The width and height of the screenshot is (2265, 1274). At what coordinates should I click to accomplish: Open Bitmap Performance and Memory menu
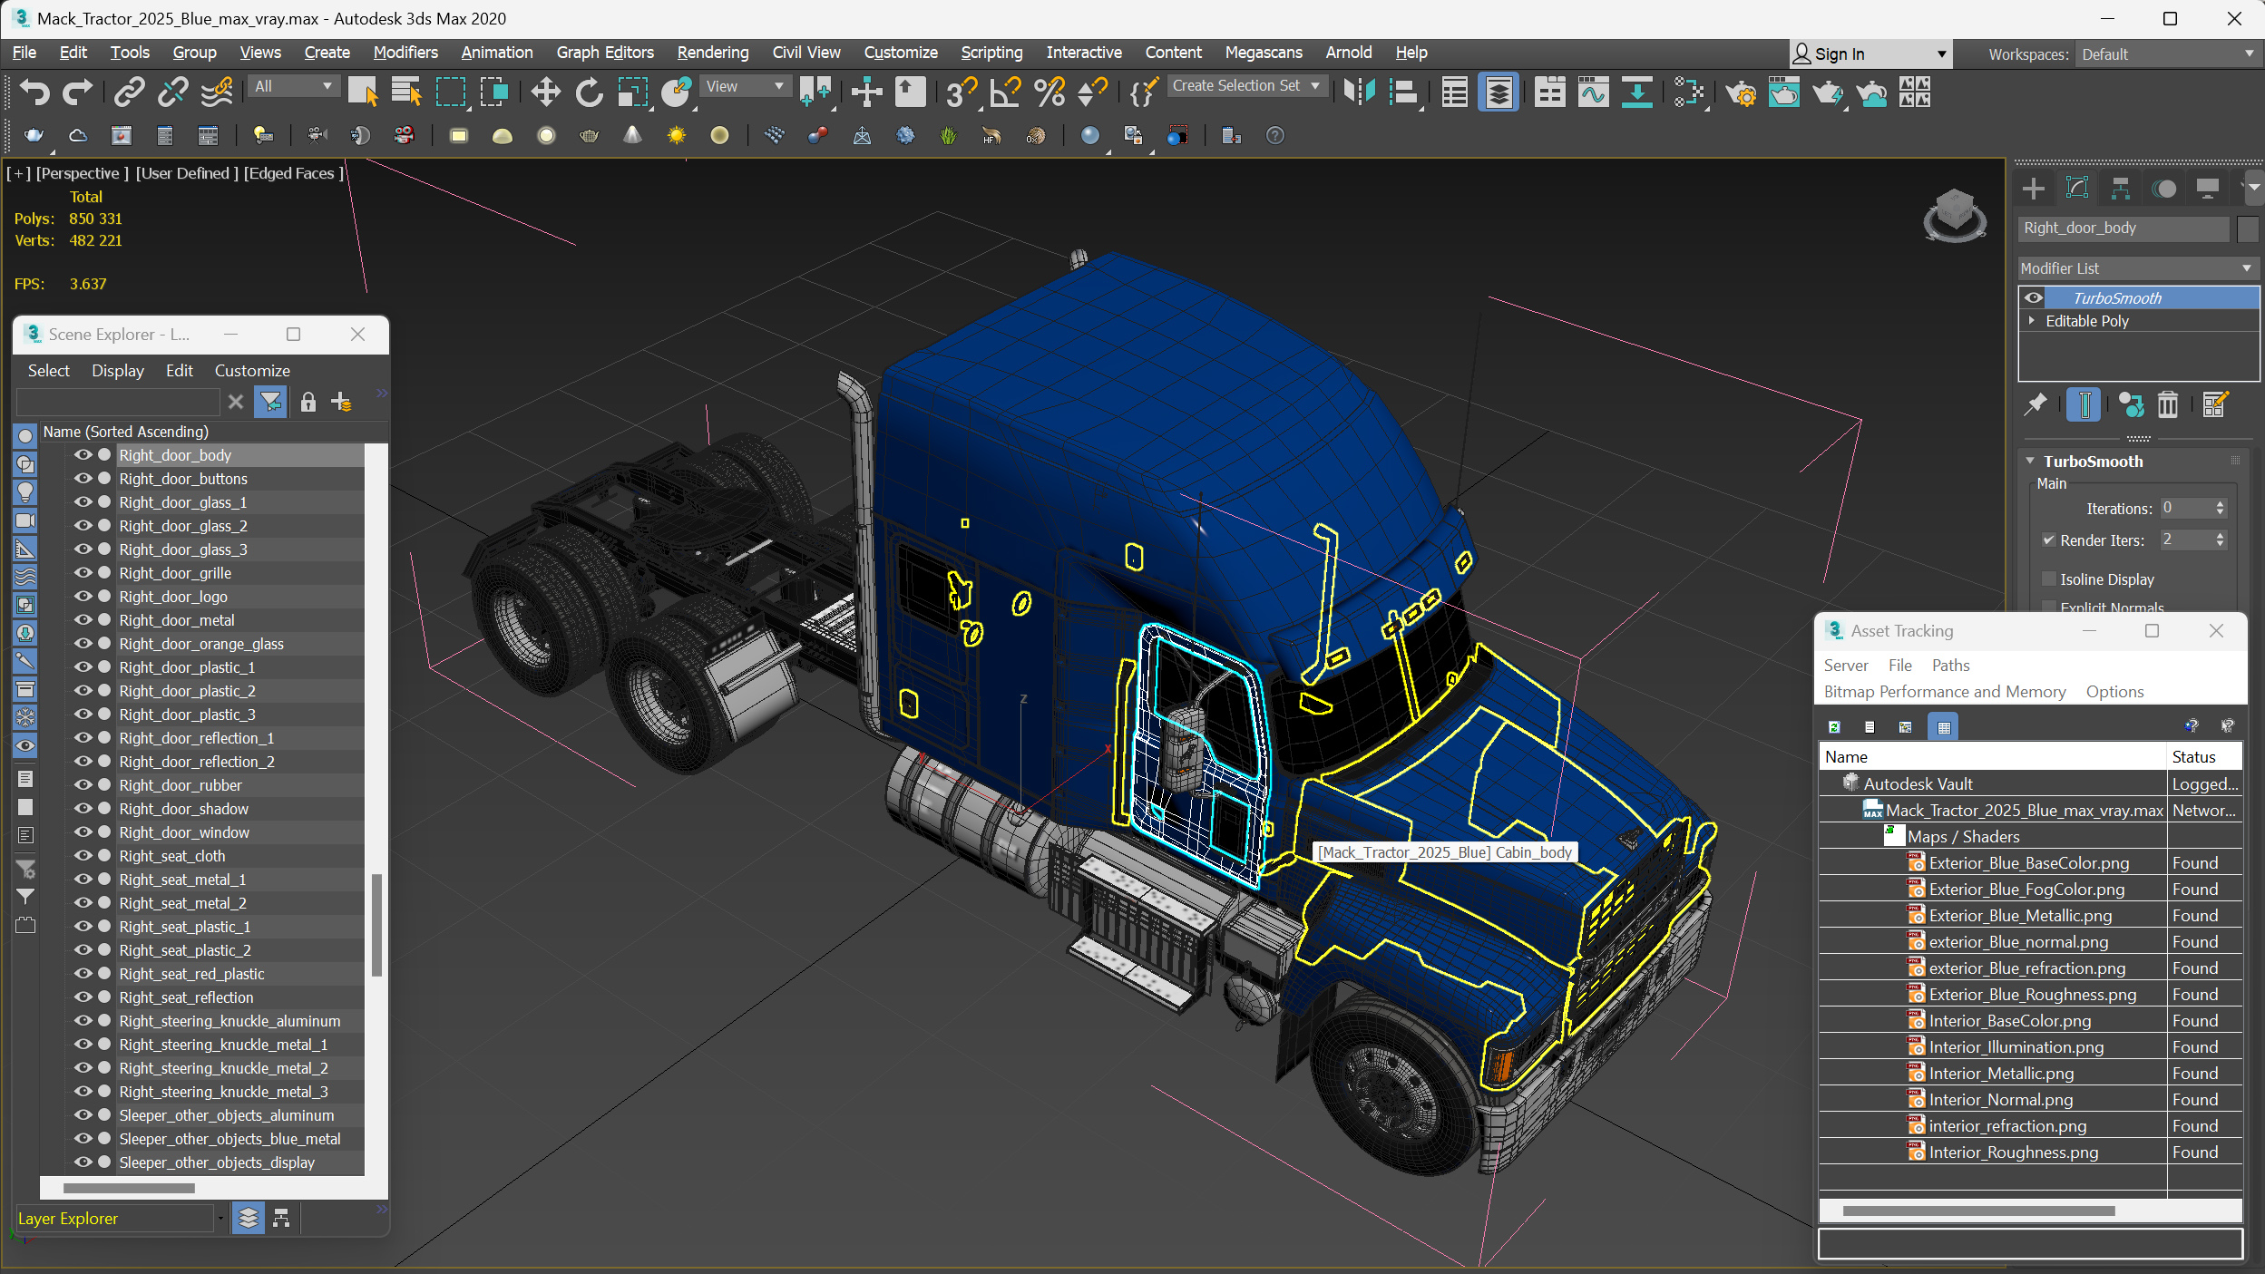tap(1945, 692)
